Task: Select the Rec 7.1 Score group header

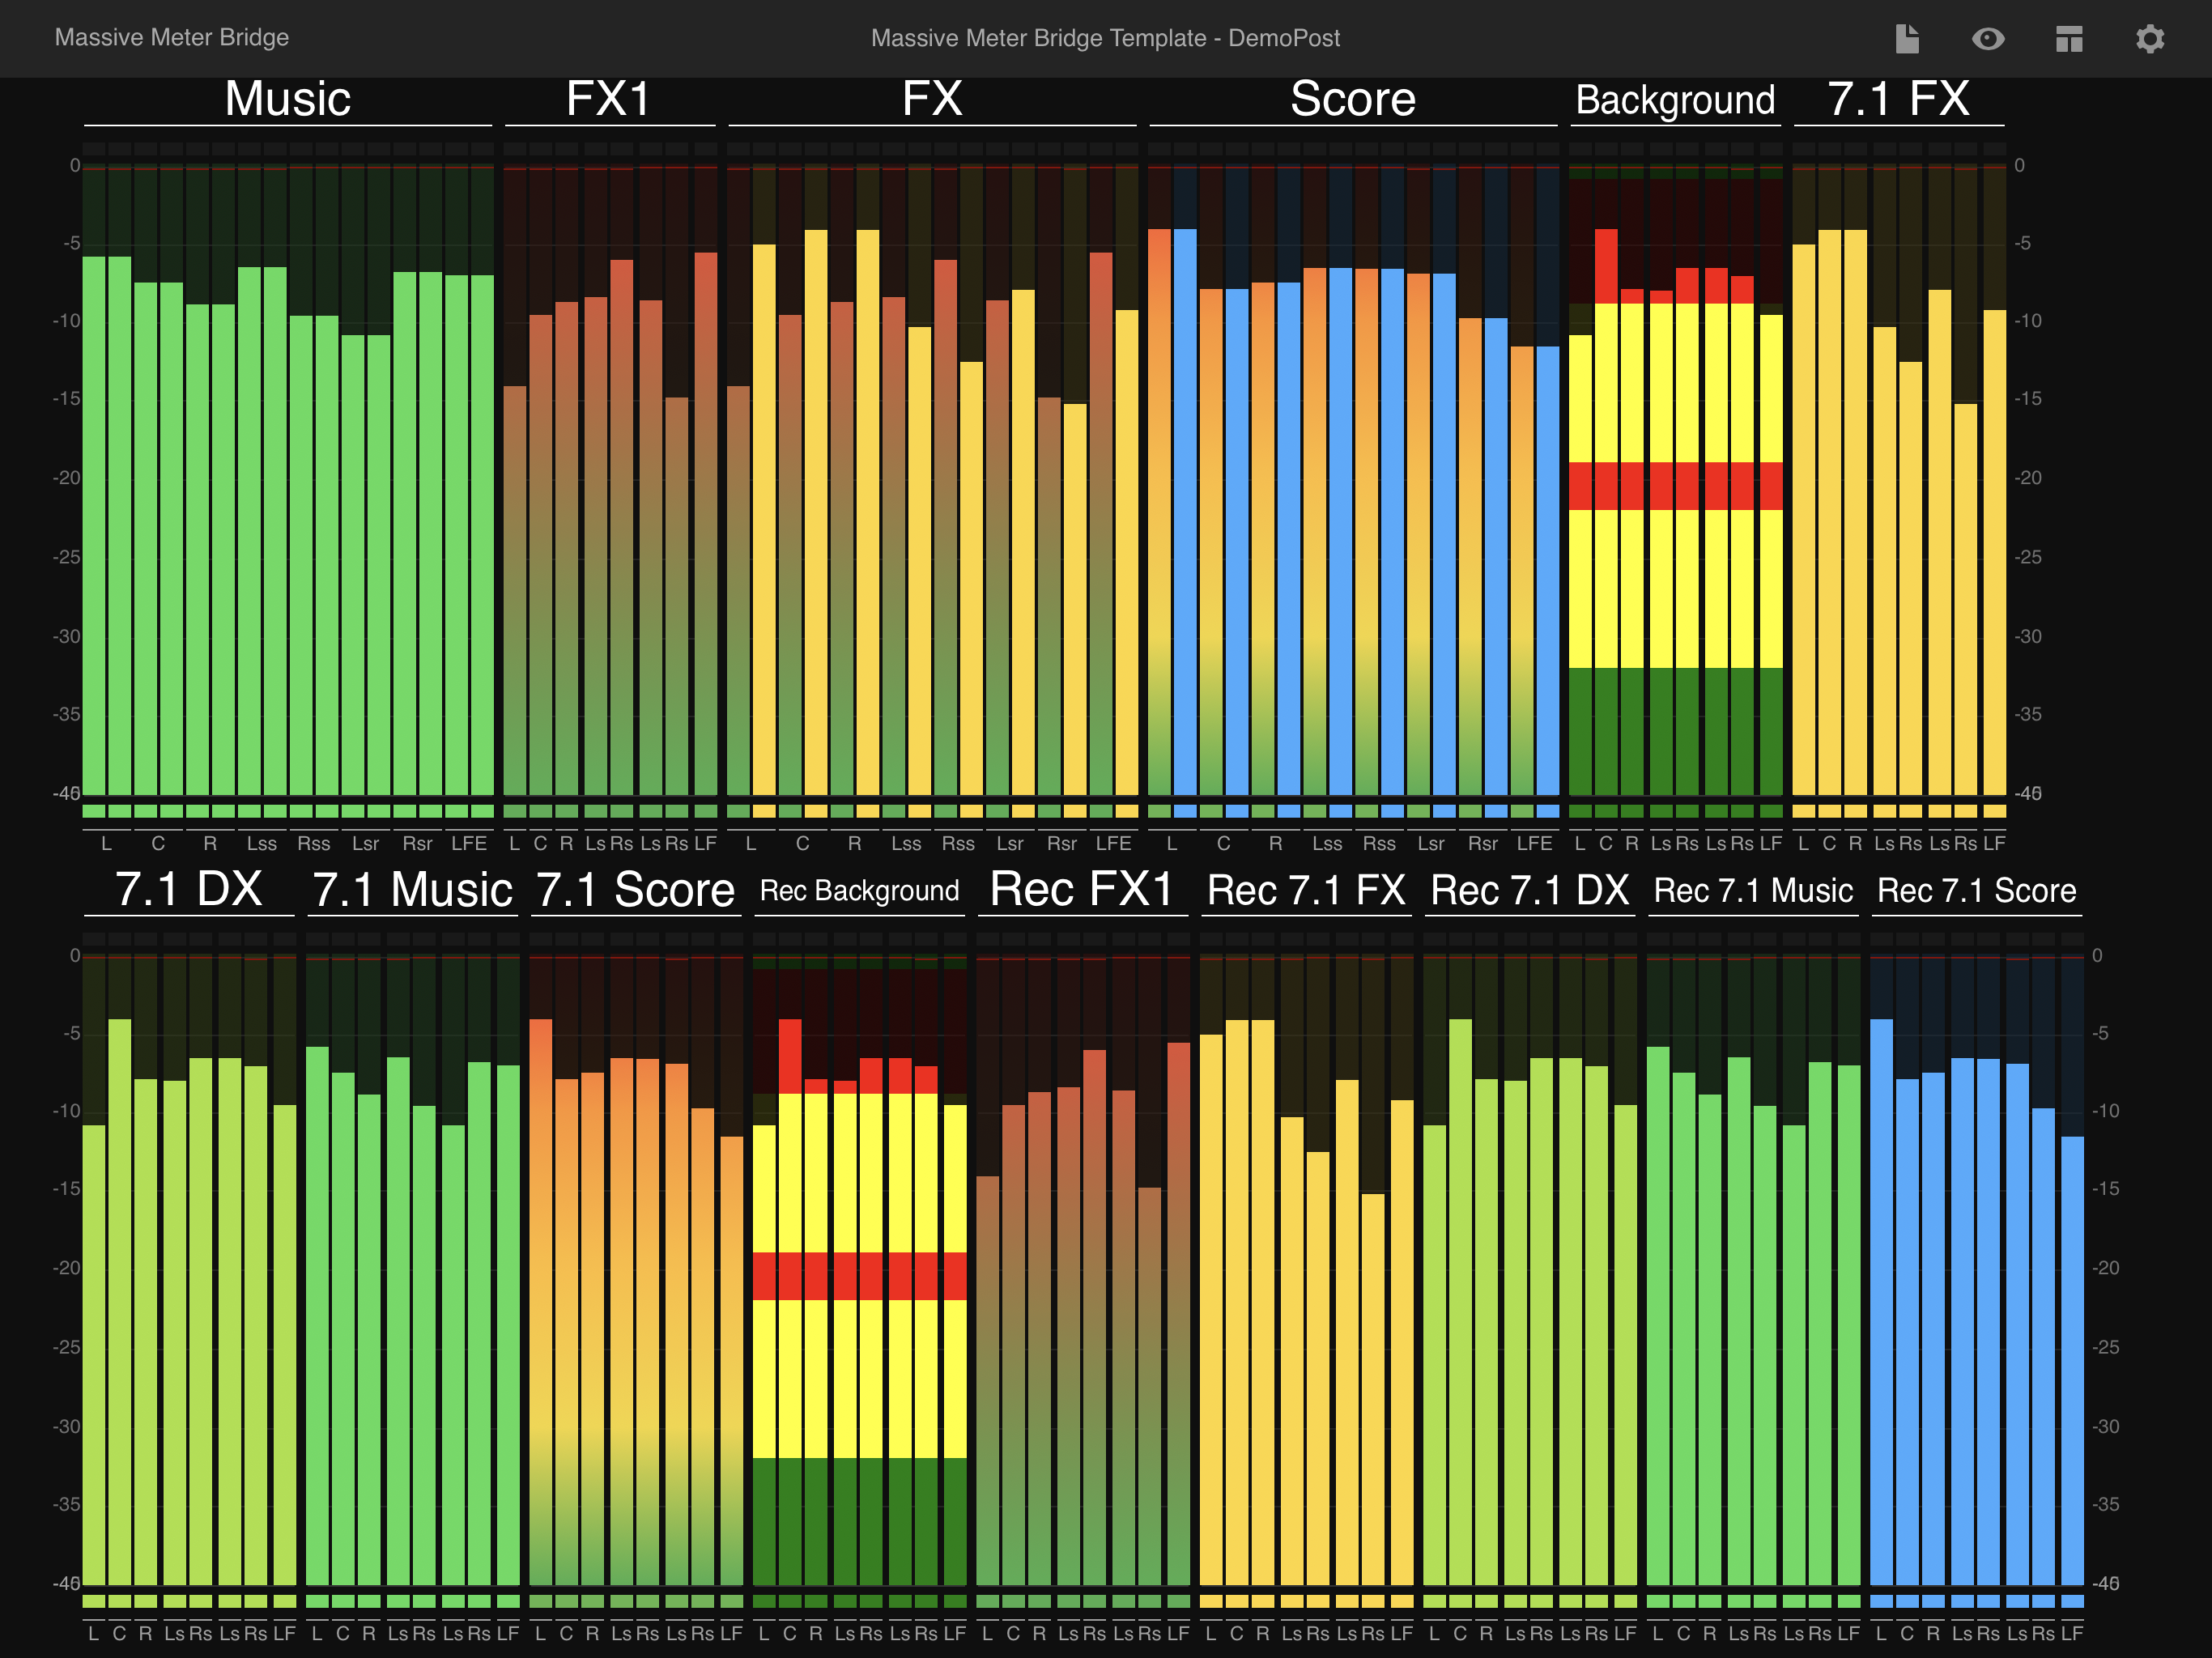Action: coord(1977,890)
